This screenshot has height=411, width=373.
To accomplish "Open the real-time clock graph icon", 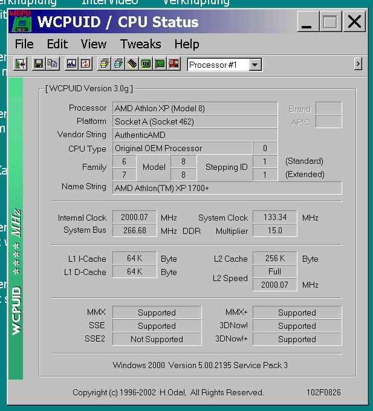I will [71, 64].
